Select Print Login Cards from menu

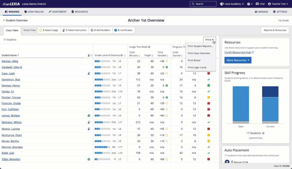tap(197, 67)
